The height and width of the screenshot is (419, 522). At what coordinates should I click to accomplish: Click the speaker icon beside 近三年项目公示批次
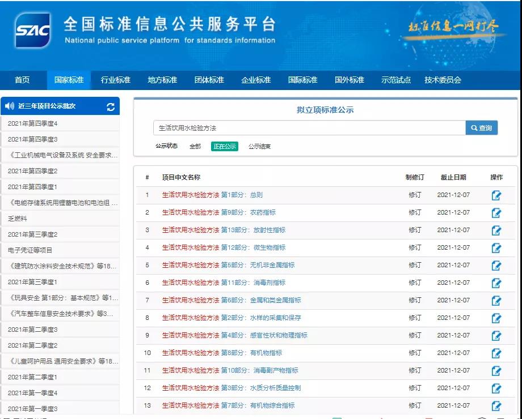[10, 106]
